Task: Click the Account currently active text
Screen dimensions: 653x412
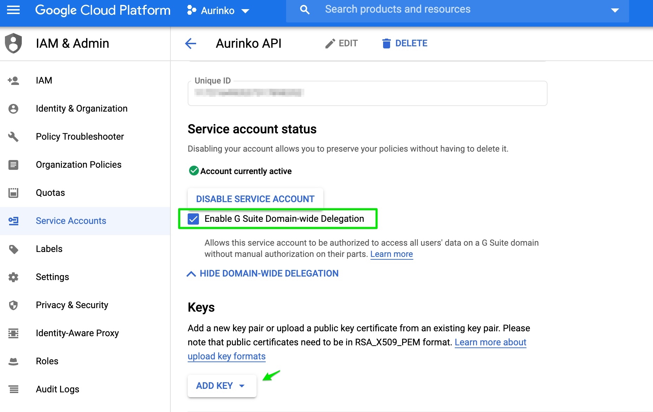Action: [x=246, y=171]
